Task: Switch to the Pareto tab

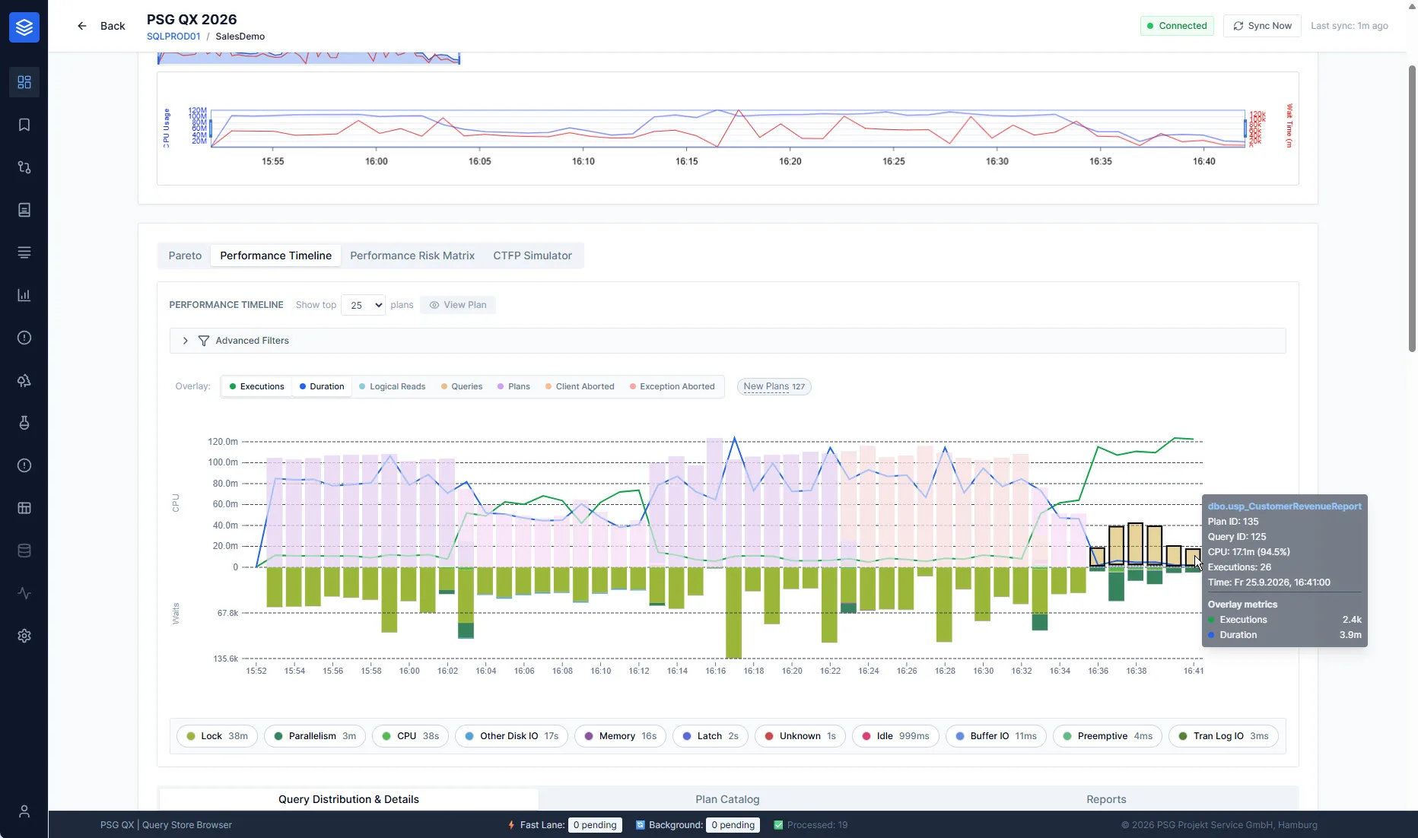Action: (x=185, y=256)
